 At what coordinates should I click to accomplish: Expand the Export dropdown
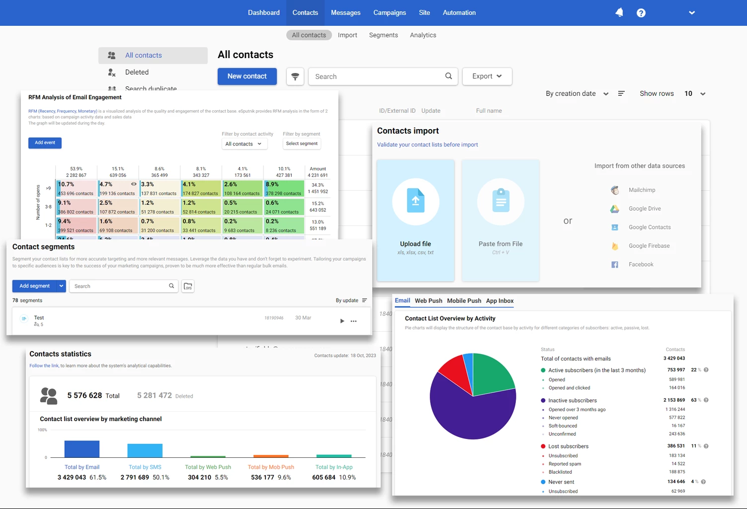click(x=487, y=76)
